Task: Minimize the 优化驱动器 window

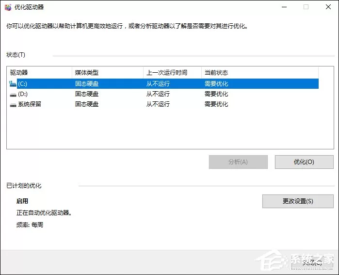Action: pos(284,7)
